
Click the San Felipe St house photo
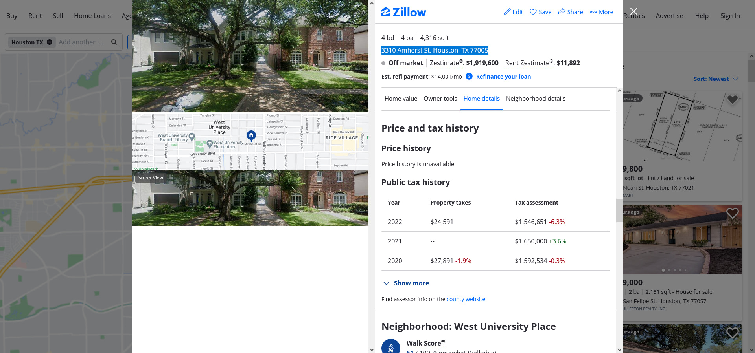pyautogui.click(x=682, y=239)
